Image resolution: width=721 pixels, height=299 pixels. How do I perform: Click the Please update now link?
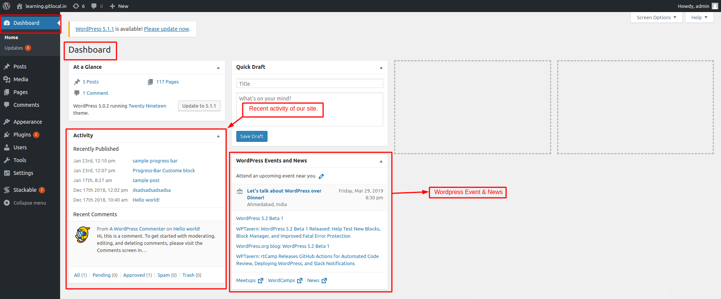pos(166,29)
